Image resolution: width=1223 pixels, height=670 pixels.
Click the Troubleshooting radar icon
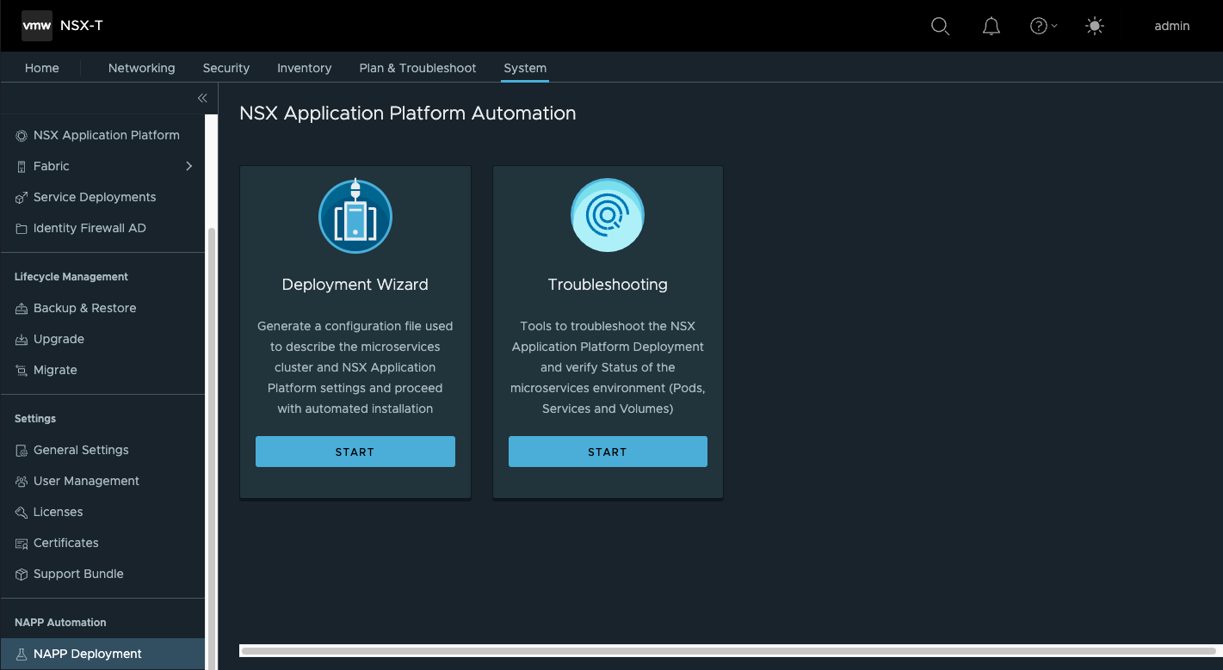coord(608,215)
